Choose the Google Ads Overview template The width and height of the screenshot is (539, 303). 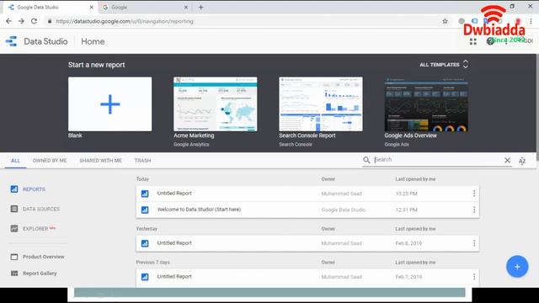(x=426, y=104)
